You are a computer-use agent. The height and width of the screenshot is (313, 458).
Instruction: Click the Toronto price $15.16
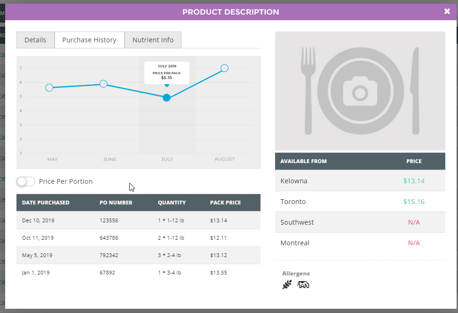(x=414, y=202)
